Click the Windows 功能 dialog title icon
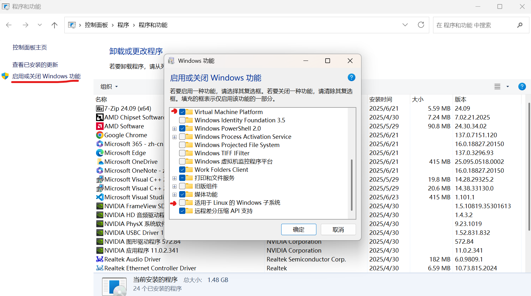 [171, 61]
